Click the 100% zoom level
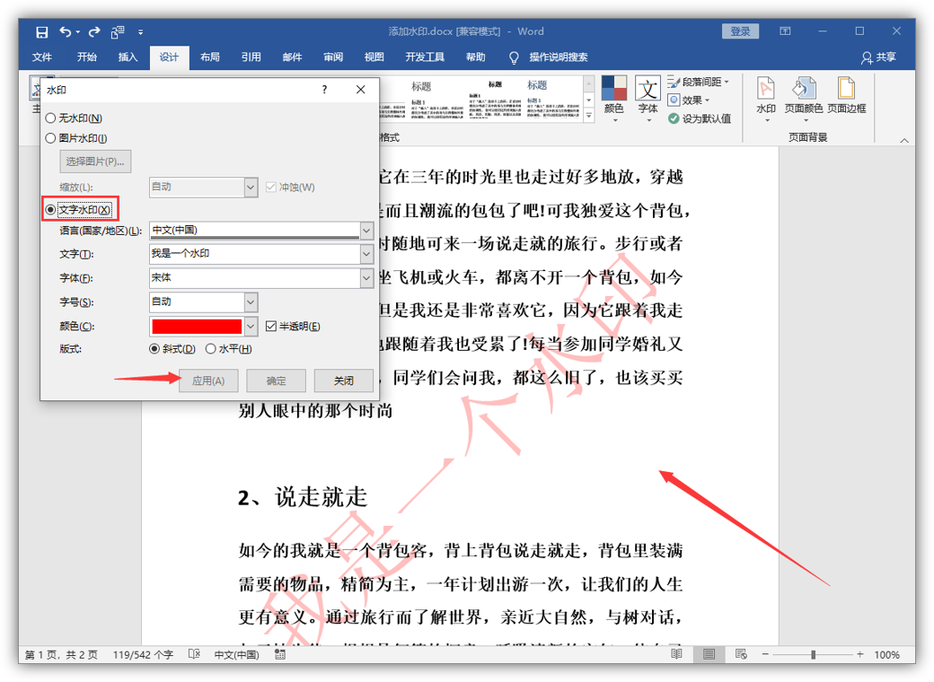The height and width of the screenshot is (682, 934). click(x=887, y=654)
